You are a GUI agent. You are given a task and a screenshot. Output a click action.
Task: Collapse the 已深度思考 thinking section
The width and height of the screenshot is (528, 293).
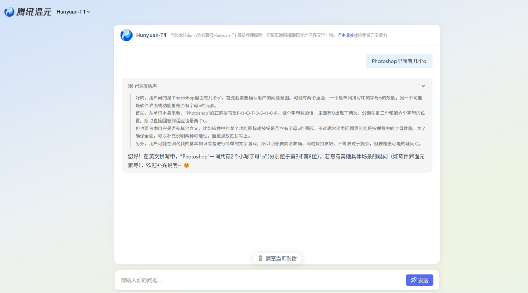point(423,86)
